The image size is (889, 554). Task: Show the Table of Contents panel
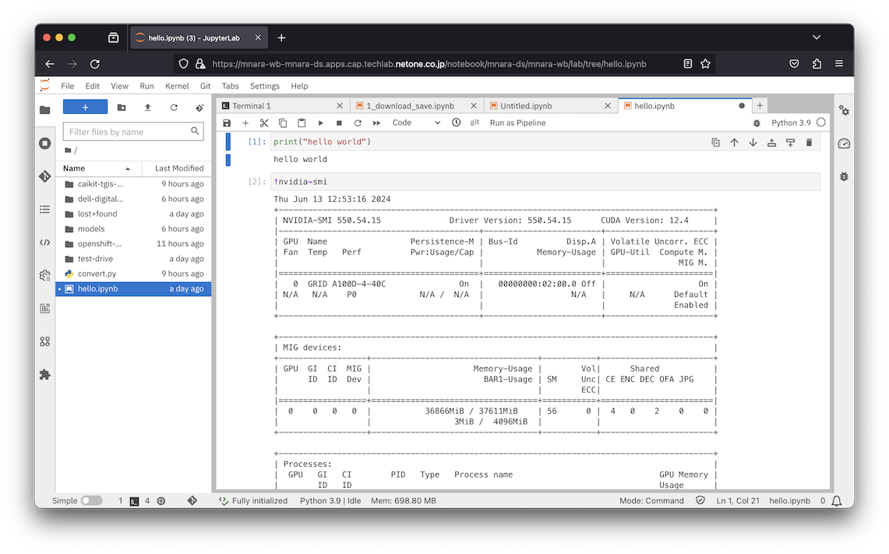(44, 210)
